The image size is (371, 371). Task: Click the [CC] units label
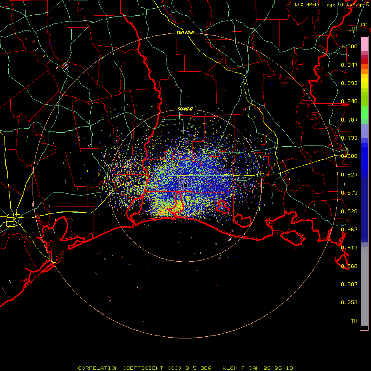click(x=352, y=28)
